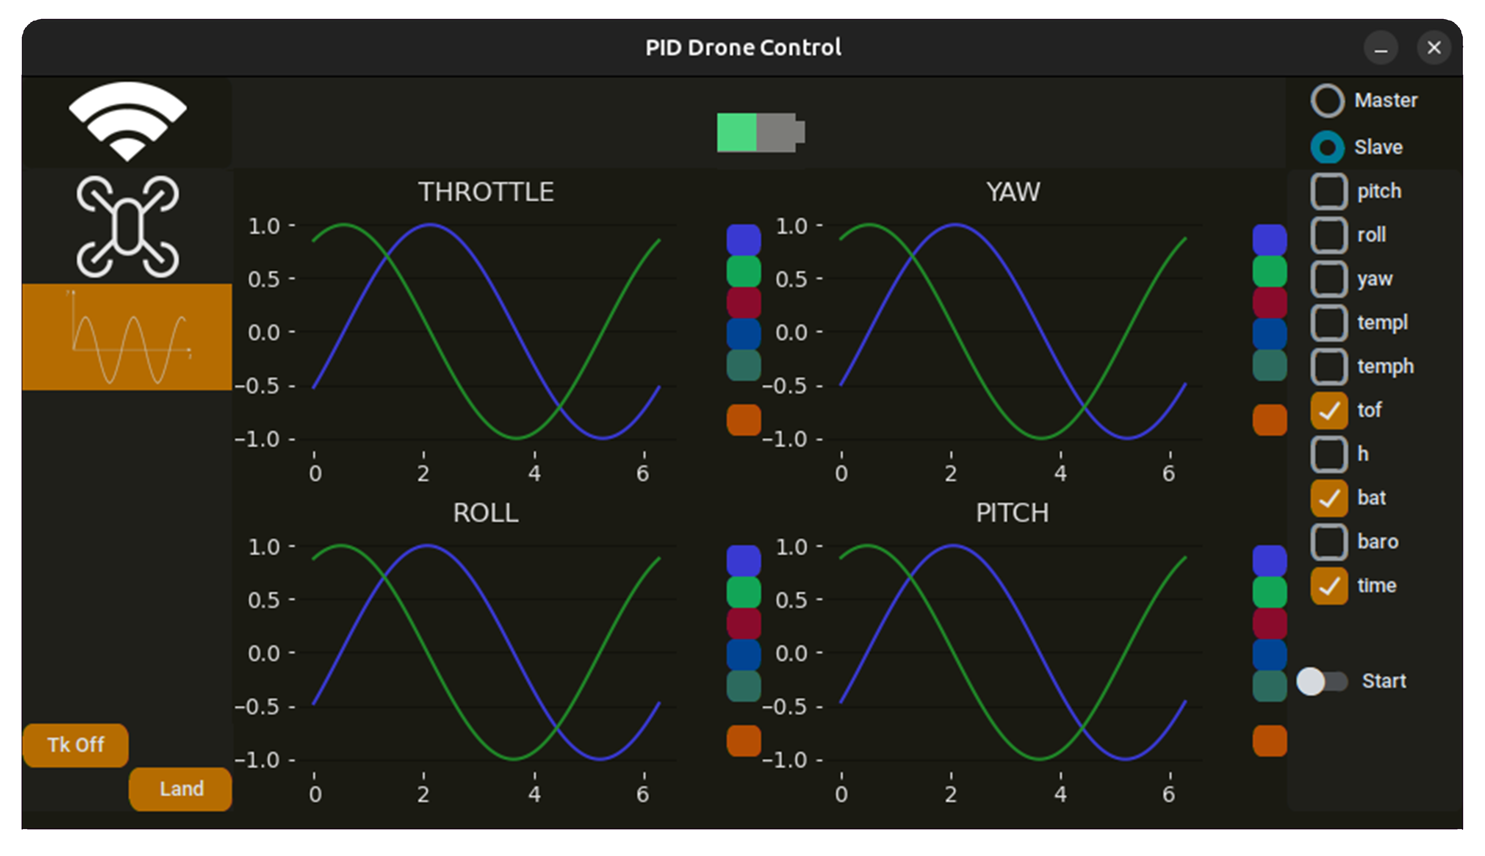This screenshot has height=856, width=1485.
Task: Enable the temph checkbox
Action: pos(1329,366)
